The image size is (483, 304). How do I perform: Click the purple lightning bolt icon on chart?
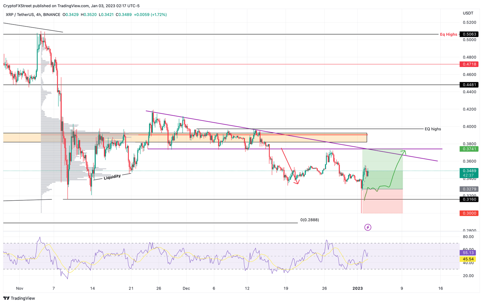pos(368,227)
